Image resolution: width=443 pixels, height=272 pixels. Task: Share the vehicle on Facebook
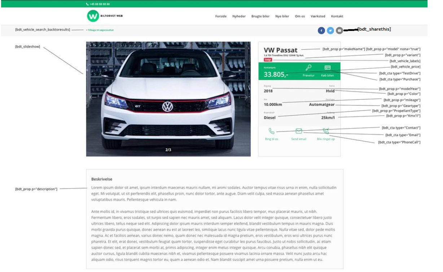tap(321, 31)
